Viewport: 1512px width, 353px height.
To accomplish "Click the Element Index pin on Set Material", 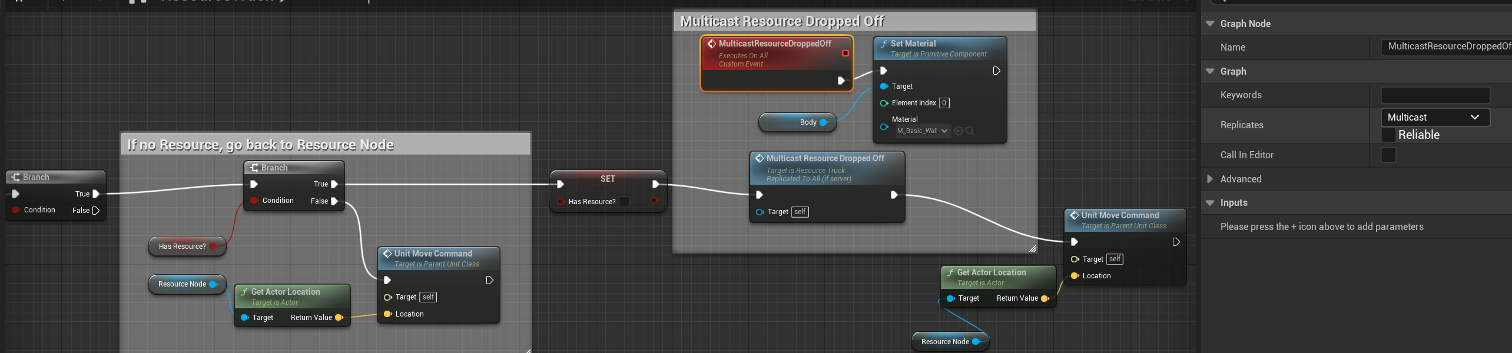I will click(884, 103).
